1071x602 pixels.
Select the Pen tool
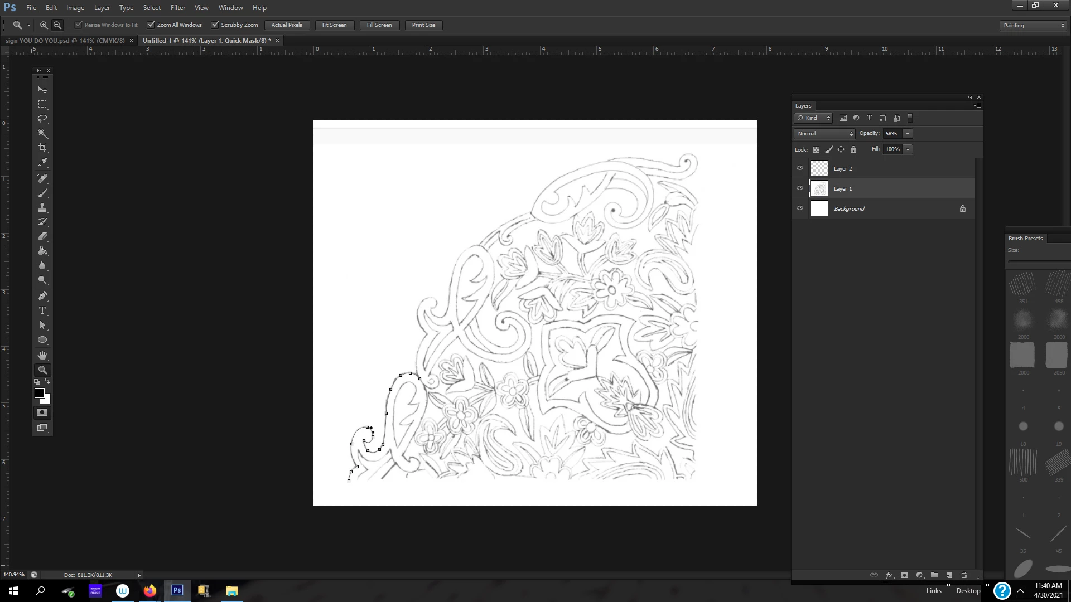click(42, 295)
